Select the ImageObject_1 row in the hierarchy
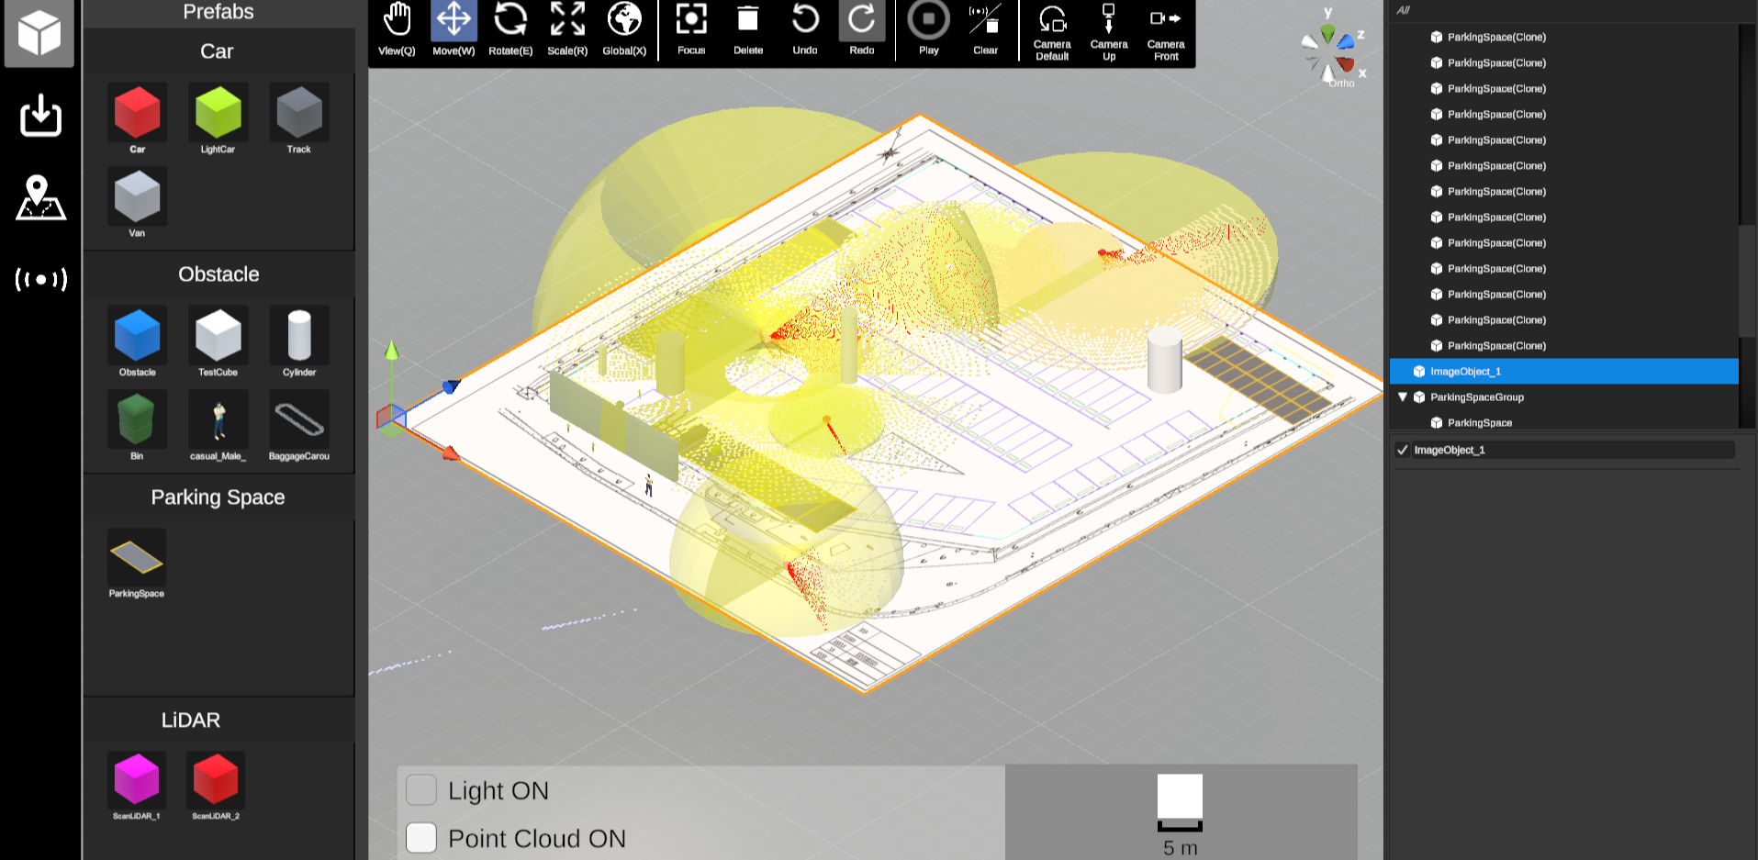1758x860 pixels. 1564,371
